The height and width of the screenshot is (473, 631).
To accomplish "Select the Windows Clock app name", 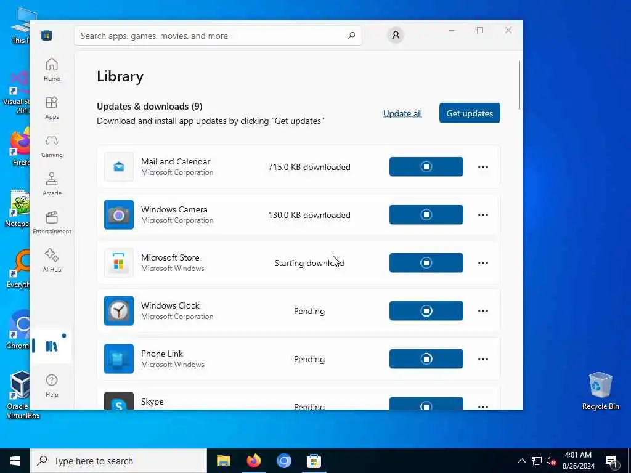I will pos(170,305).
